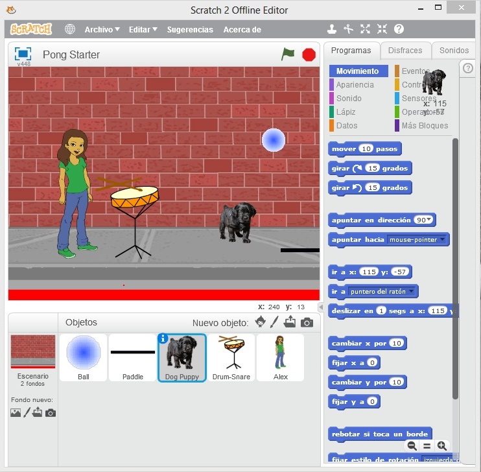Viewport: 481px width, 472px height.
Task: Upload sprite from file icon
Action: pyautogui.click(x=290, y=322)
